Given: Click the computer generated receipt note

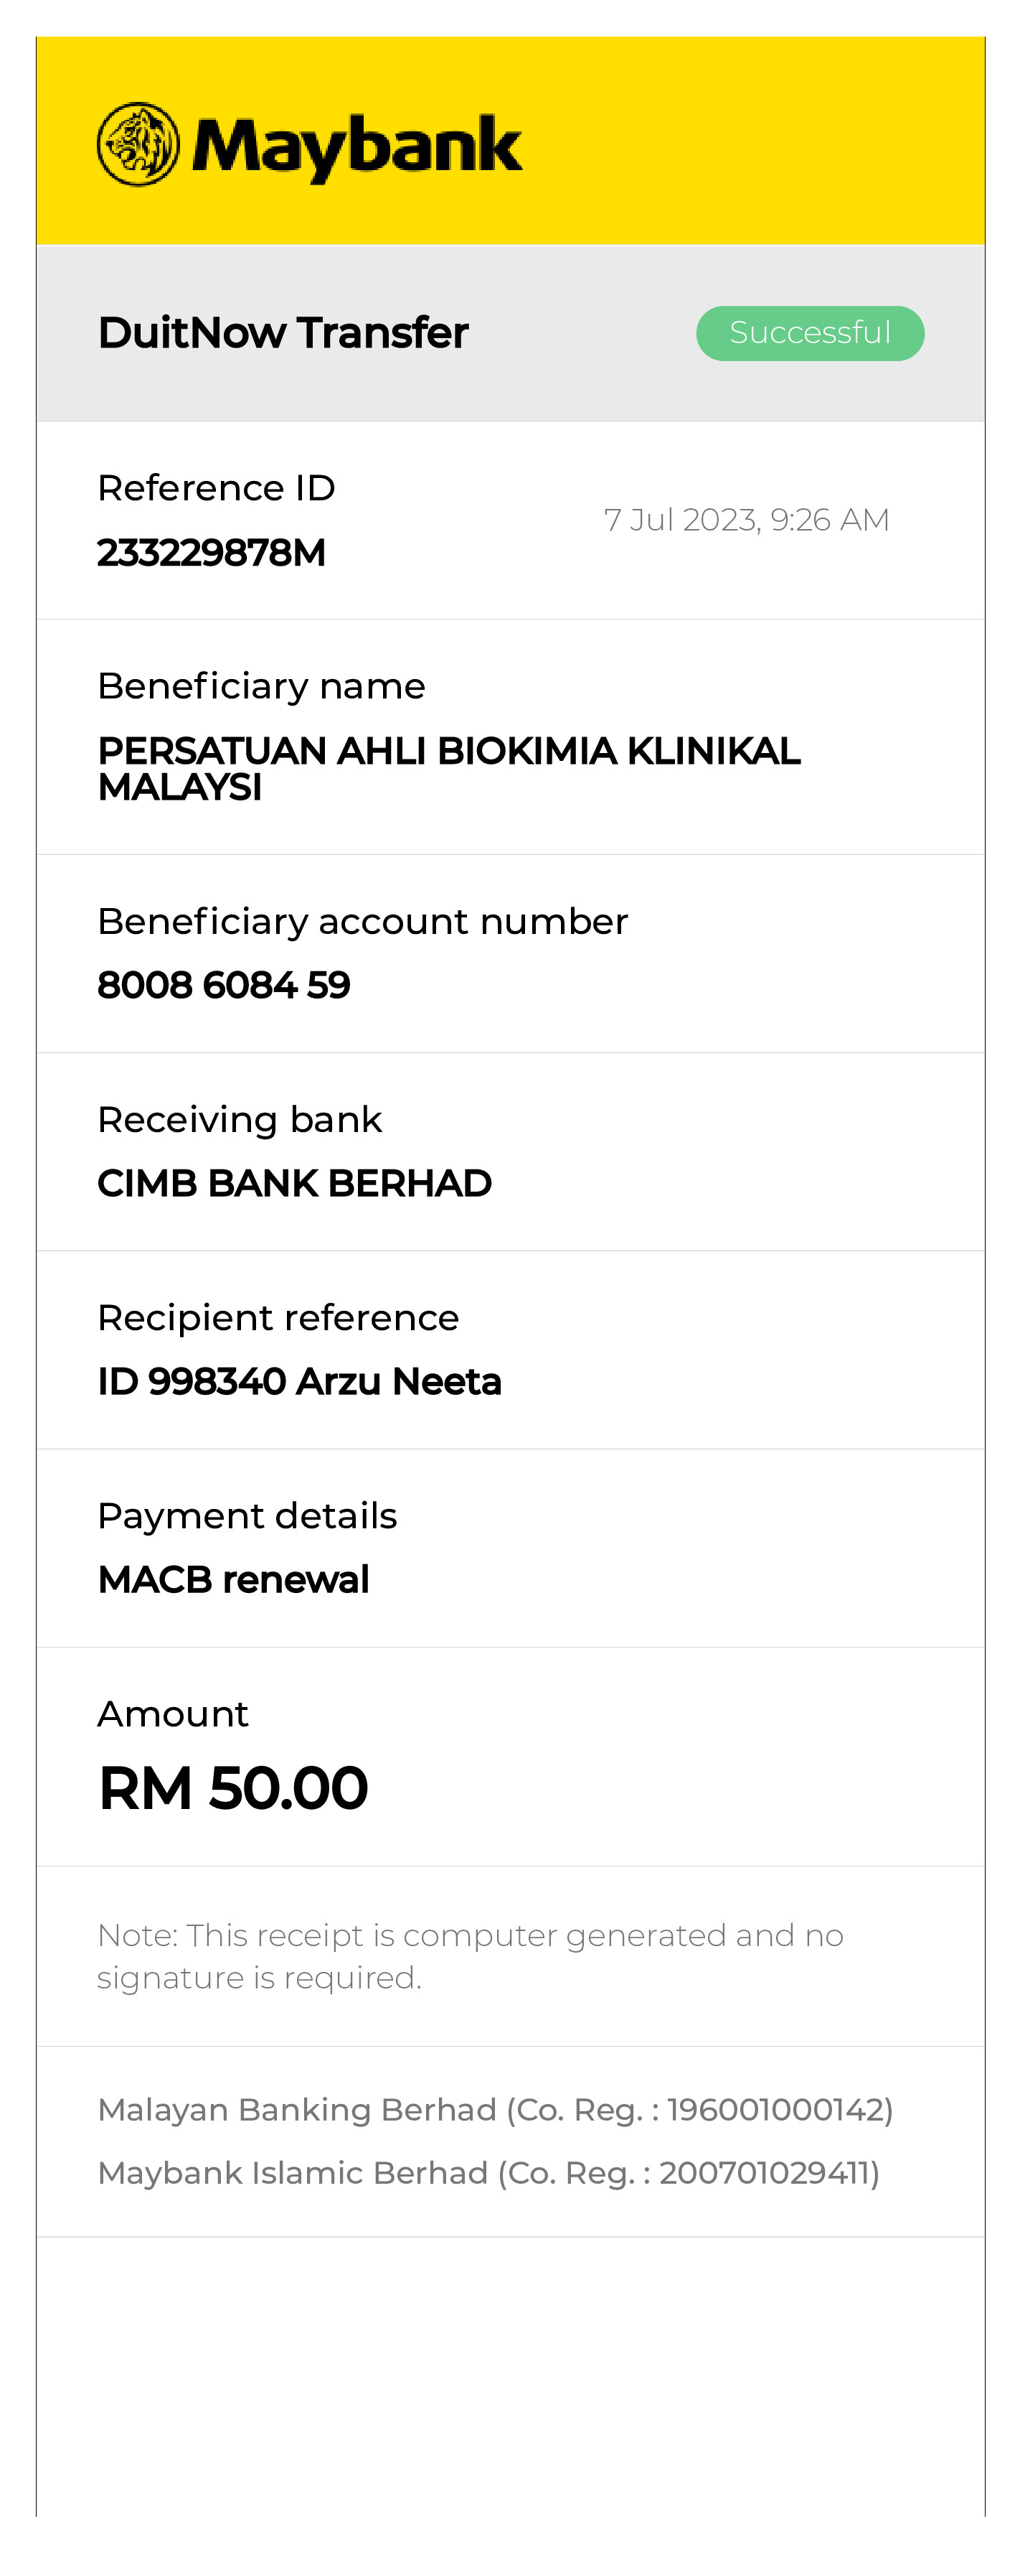Looking at the screenshot, I should 469,1955.
